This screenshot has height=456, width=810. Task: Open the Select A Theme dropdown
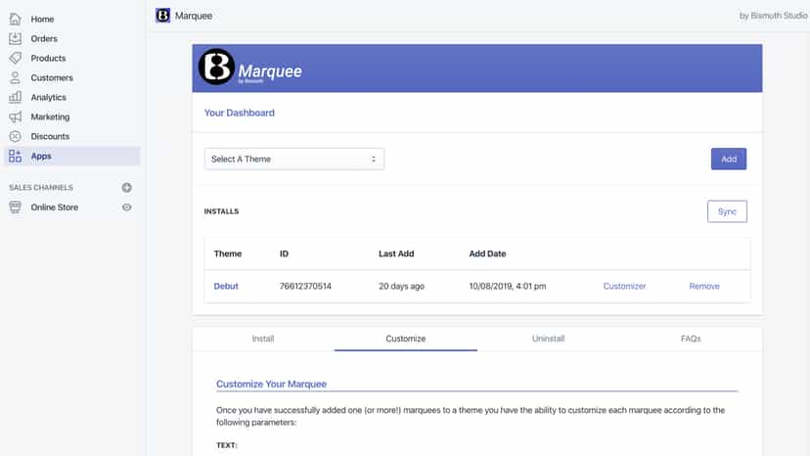[x=293, y=160]
